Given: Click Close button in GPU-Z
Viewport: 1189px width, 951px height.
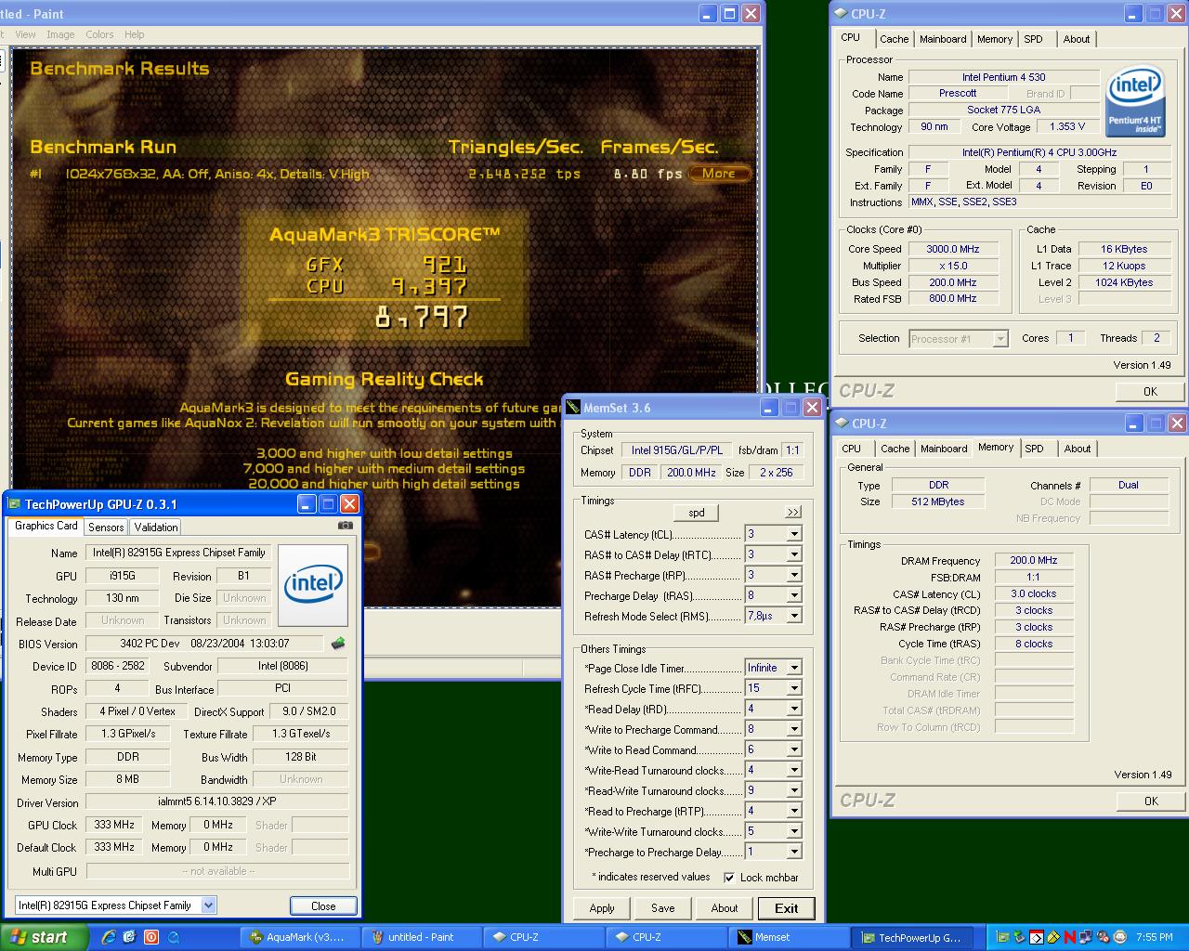Looking at the screenshot, I should [x=323, y=905].
